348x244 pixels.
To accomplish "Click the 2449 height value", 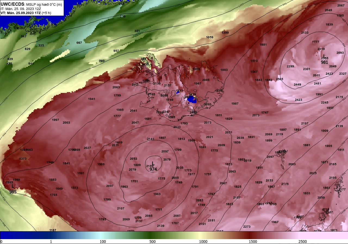I will click(x=297, y=85).
